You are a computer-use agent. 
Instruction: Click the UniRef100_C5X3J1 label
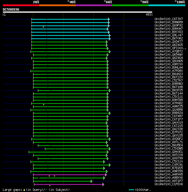(169, 97)
